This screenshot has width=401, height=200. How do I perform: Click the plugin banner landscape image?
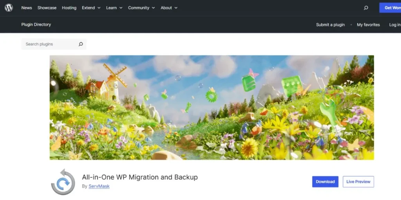click(212, 108)
